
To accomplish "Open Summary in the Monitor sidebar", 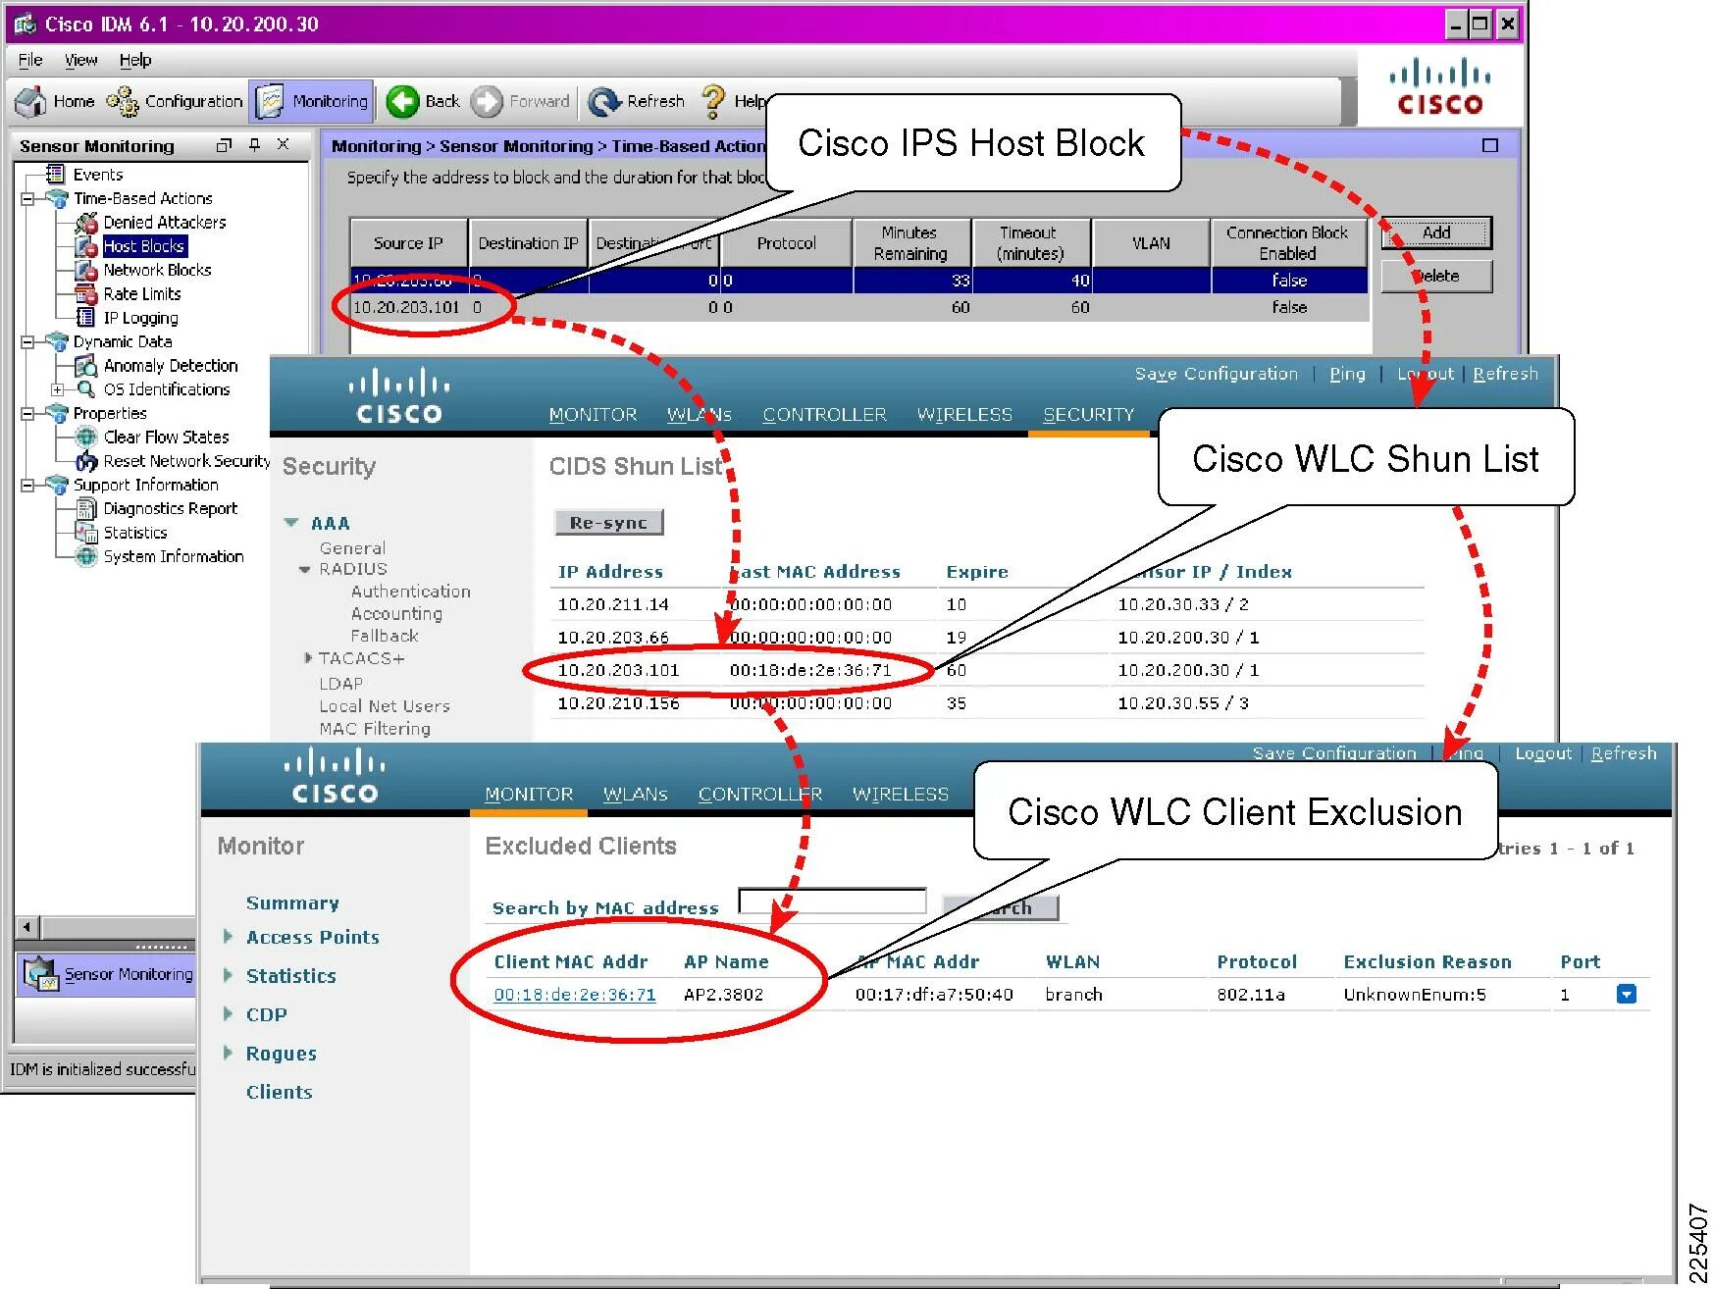I will [292, 903].
